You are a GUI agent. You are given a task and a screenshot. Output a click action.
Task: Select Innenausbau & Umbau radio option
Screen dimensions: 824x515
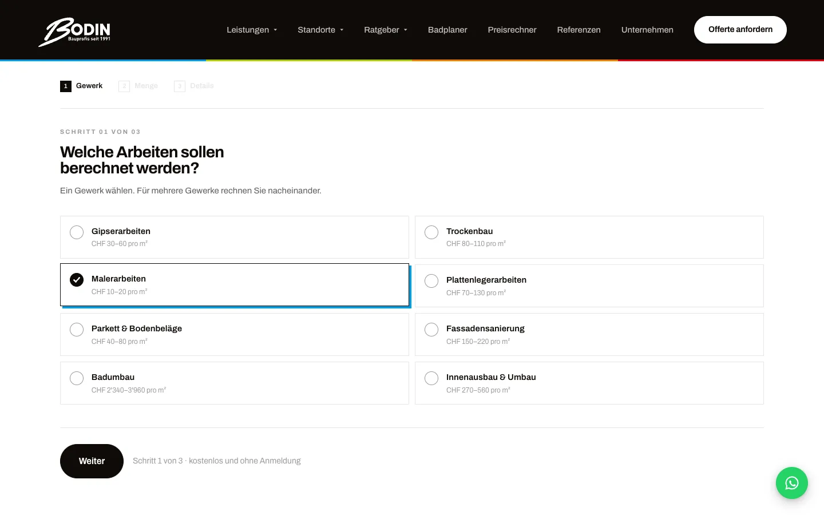pyautogui.click(x=589, y=383)
